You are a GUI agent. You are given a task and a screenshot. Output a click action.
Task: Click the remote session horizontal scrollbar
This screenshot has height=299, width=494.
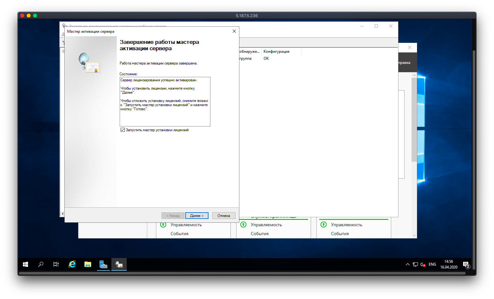click(242, 273)
